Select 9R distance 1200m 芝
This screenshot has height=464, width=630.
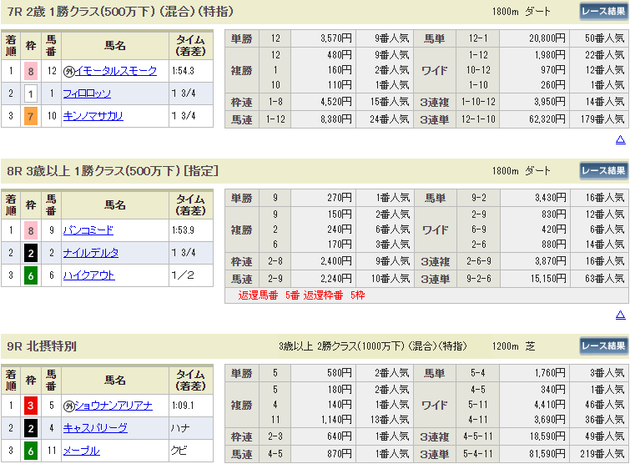coord(514,346)
